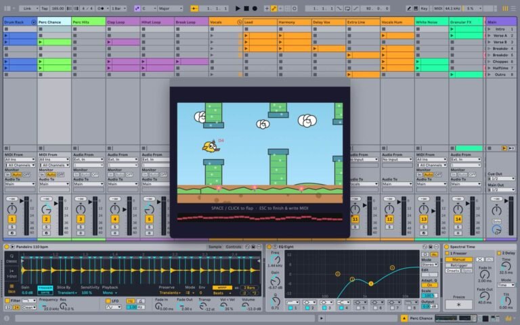
Task: Toggle the EQ Eight device activator
Action: click(269, 247)
